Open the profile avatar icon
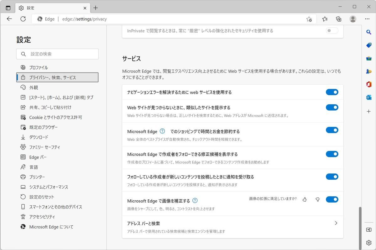Screen dimensions: 376x250 coord(353,19)
